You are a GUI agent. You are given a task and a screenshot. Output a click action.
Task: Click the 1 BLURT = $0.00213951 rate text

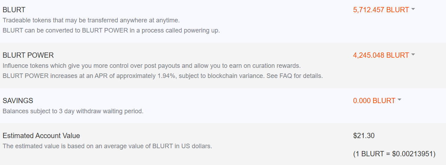394,153
